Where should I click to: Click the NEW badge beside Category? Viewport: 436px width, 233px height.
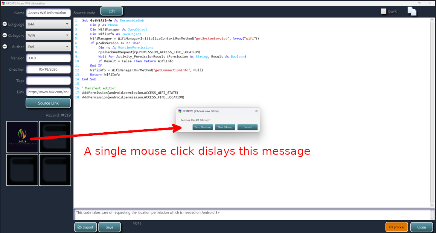[5, 35]
